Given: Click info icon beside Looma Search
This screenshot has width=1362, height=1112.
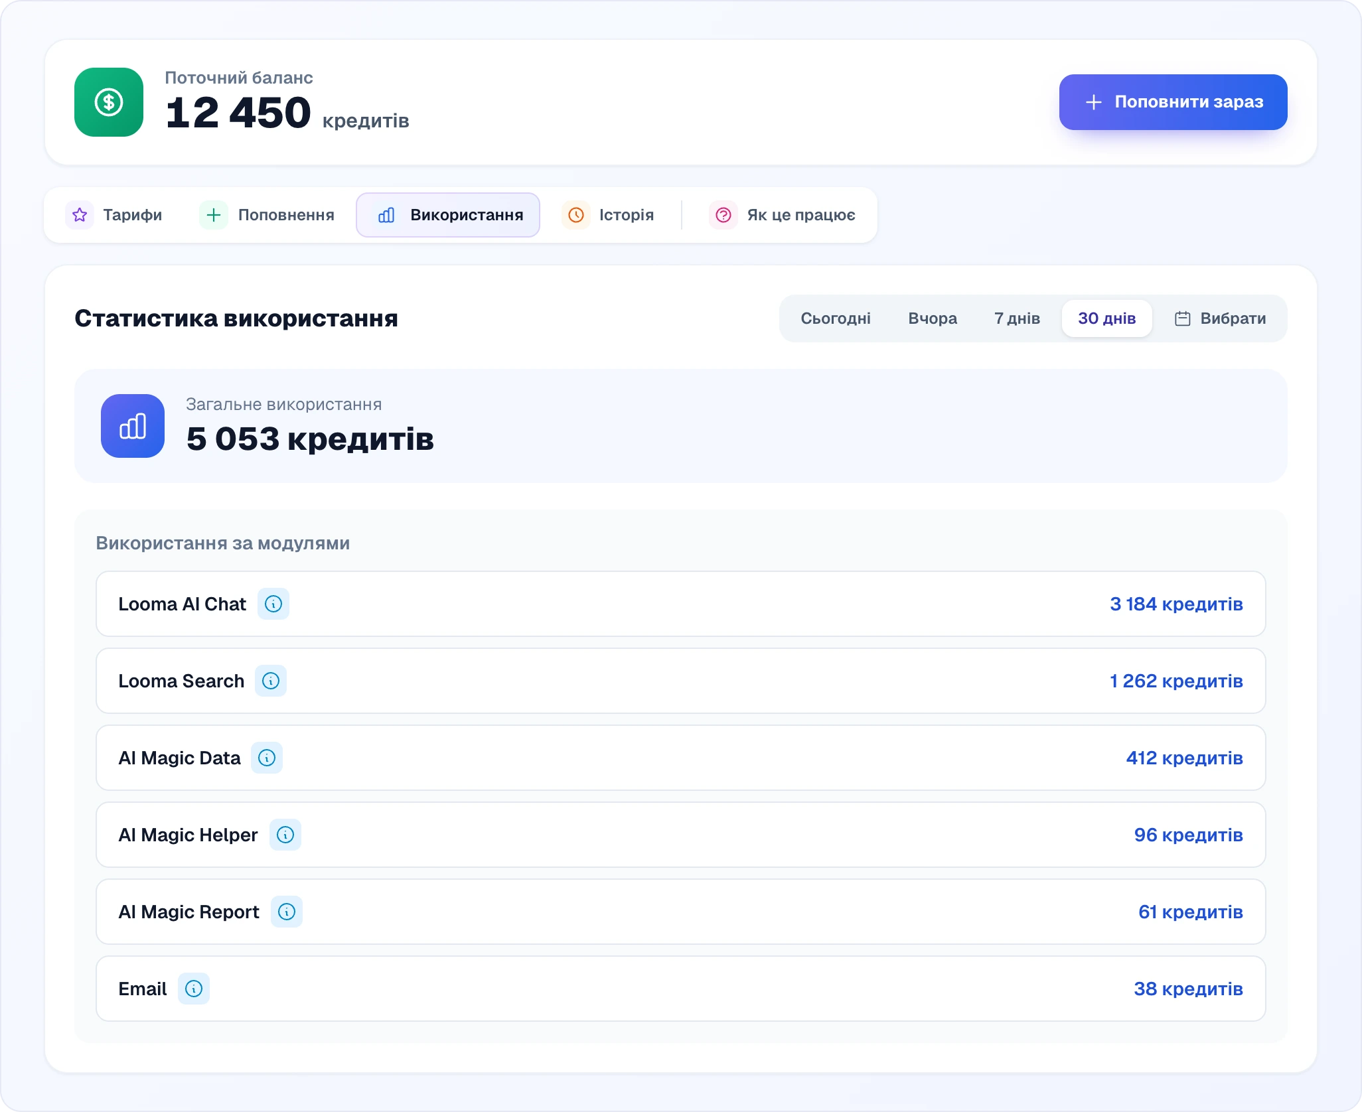Looking at the screenshot, I should [271, 681].
